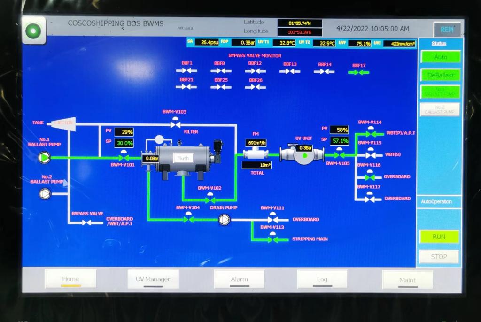Open the BBF14 bypass valve
This screenshot has width=481, height=322.
324,72
